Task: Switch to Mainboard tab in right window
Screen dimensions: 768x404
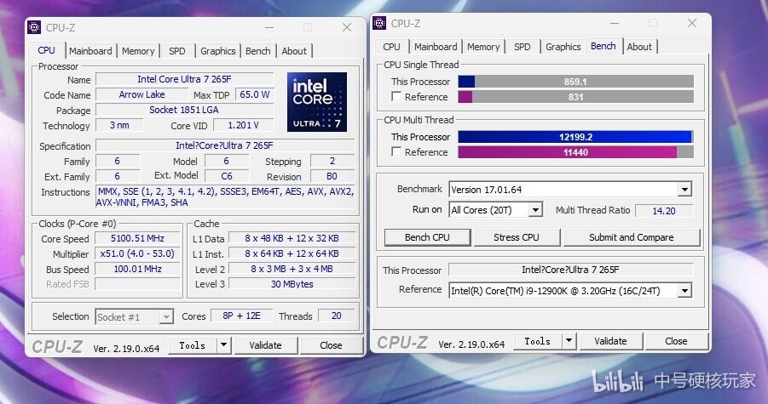Action: (436, 47)
